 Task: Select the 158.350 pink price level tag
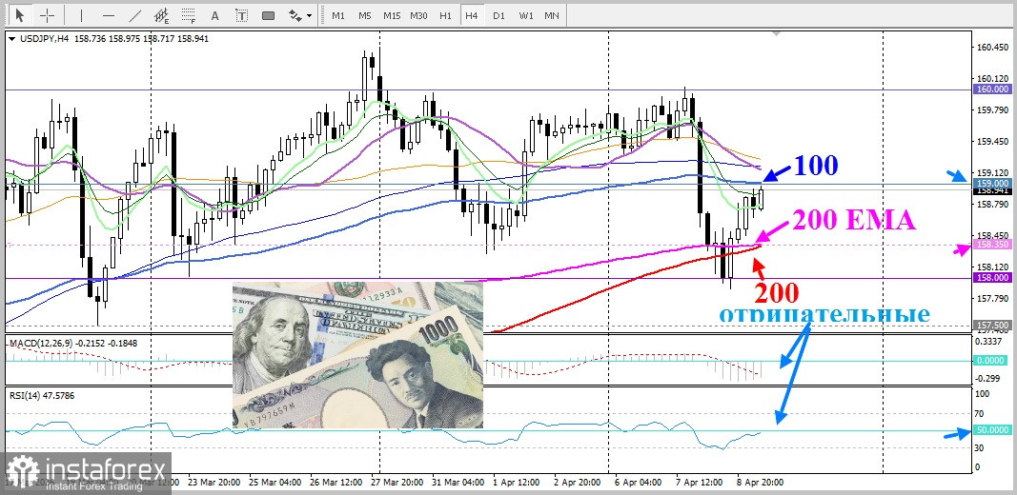click(991, 245)
